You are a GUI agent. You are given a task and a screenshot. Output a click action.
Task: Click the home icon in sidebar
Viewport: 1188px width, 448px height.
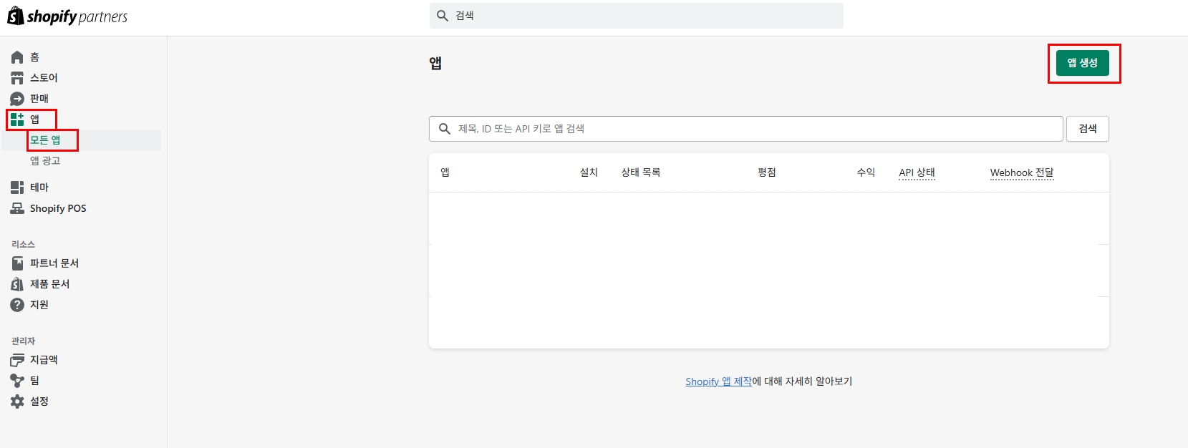pyautogui.click(x=17, y=57)
